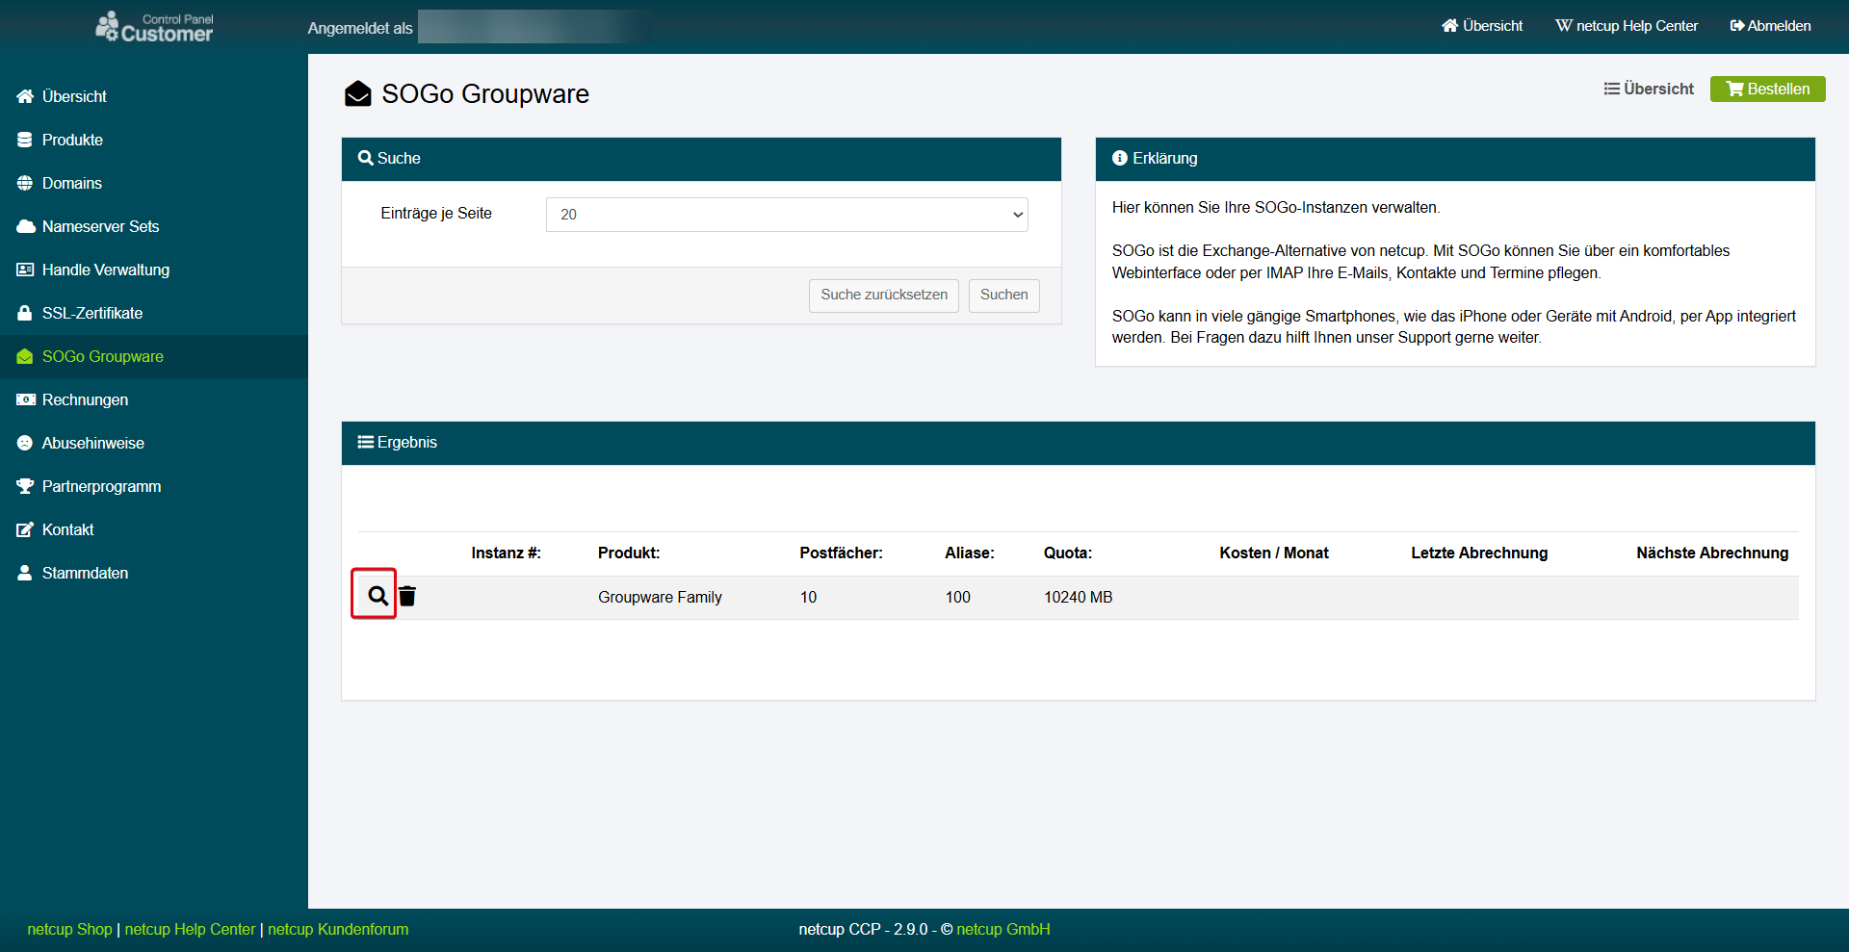This screenshot has height=952, width=1849.
Task: Click the padlock icon beside SSL-Zertifikate
Action: [x=25, y=313]
